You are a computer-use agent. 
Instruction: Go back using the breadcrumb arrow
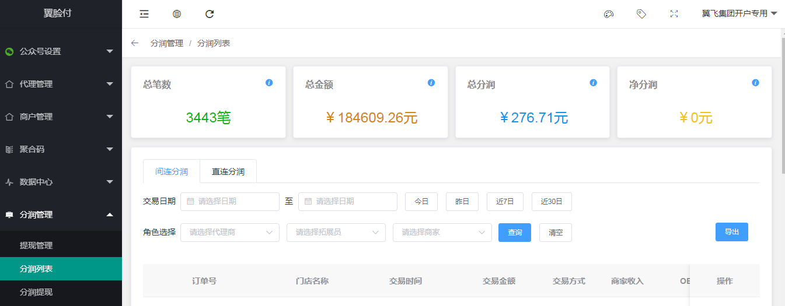point(135,43)
